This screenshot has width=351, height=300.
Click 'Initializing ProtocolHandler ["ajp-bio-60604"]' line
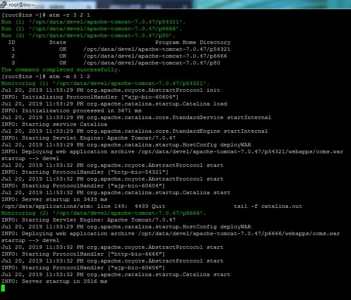(90, 97)
